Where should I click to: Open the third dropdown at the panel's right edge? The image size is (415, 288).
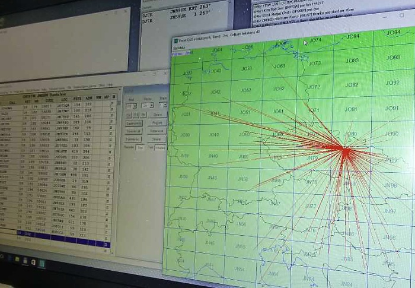(x=163, y=105)
